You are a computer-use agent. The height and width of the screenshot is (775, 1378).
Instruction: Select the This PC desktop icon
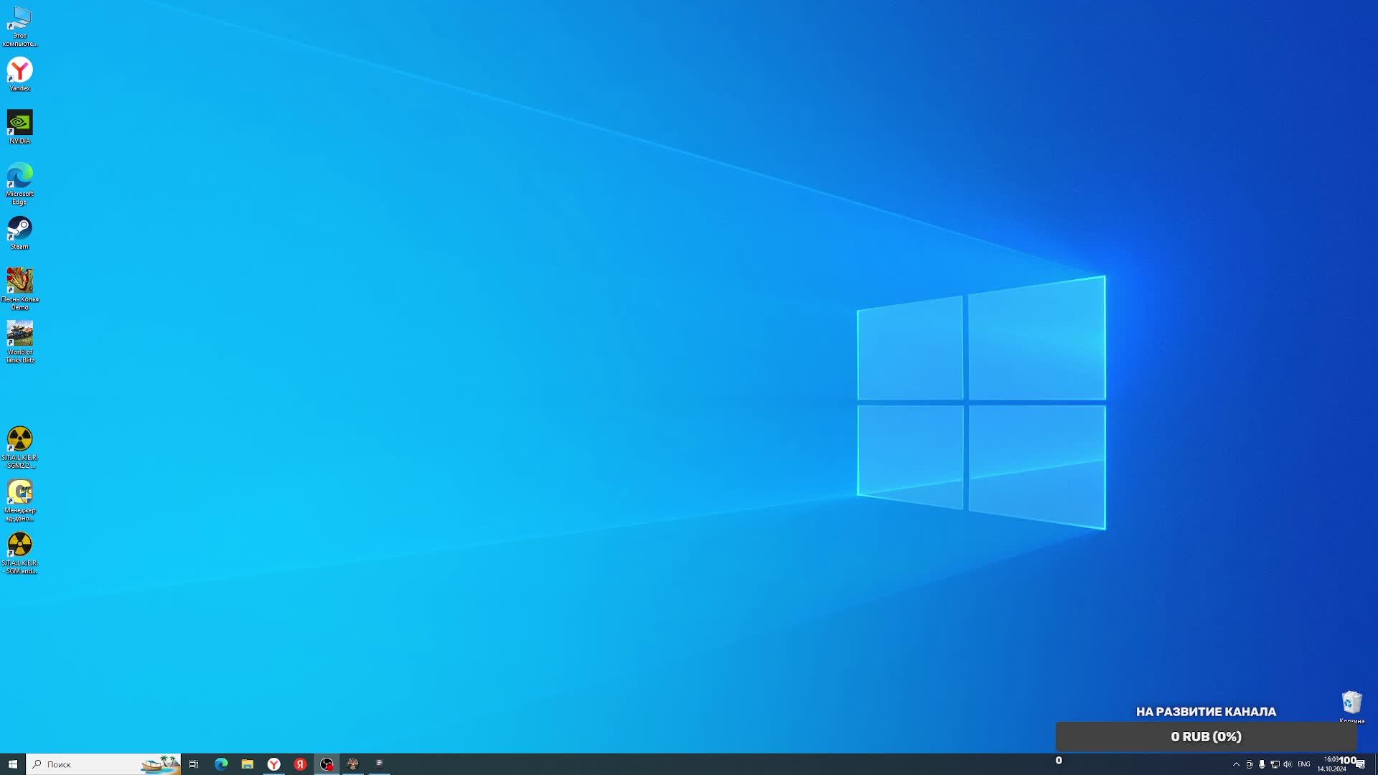click(x=19, y=19)
